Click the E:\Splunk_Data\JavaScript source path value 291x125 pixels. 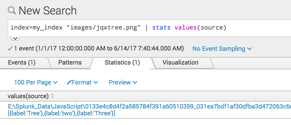point(149,106)
